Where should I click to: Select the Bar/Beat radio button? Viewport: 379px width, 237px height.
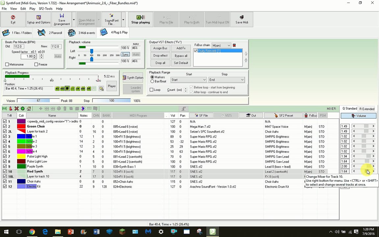[152, 82]
